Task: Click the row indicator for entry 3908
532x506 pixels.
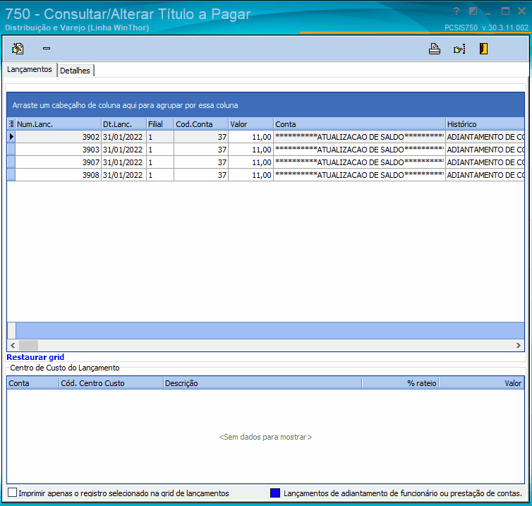Action: click(x=11, y=175)
